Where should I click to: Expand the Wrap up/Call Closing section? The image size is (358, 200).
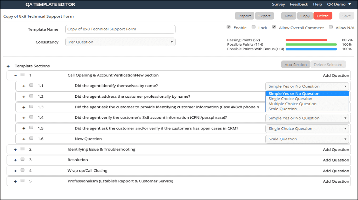point(15,171)
